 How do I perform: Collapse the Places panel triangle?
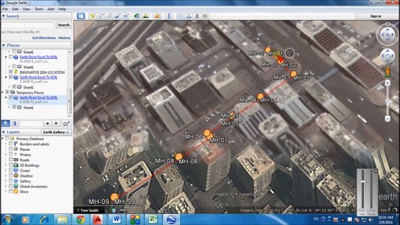coord(3,45)
